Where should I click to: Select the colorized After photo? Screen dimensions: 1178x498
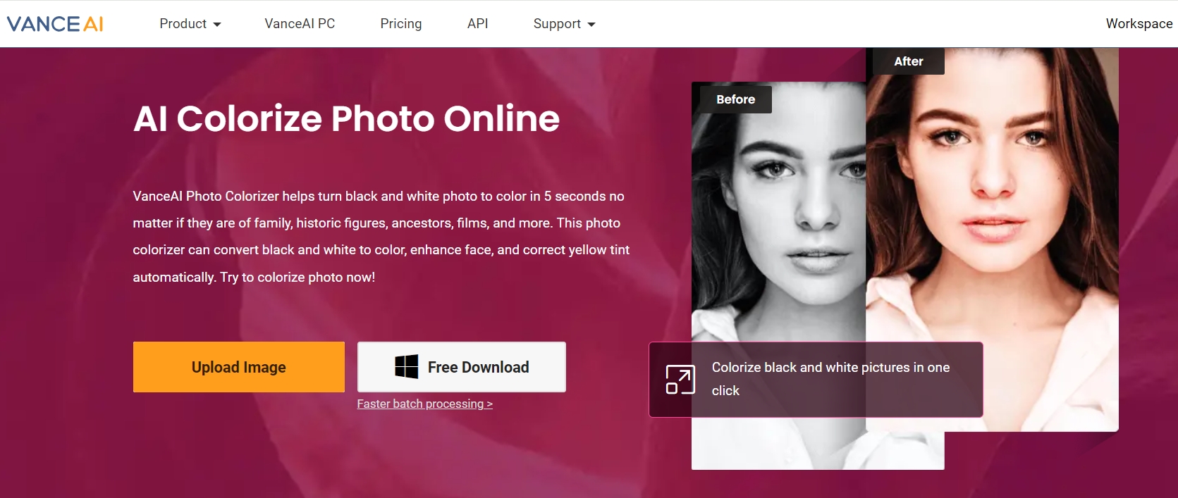[1001, 211]
